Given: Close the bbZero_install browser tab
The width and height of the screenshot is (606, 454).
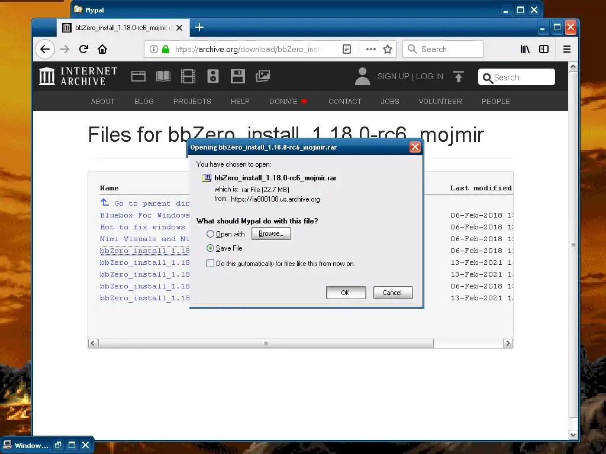Looking at the screenshot, I should tap(179, 28).
